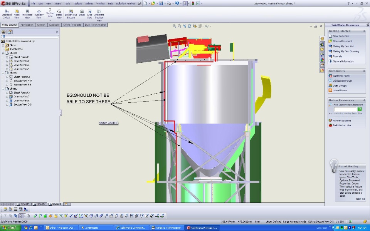Image resolution: width=370 pixels, height=231 pixels.
Task: Expand the Blocks folder node
Action: (3, 45)
